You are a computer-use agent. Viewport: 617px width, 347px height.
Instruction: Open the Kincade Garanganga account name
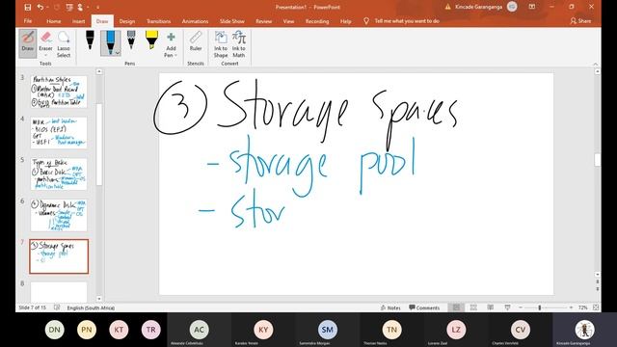click(x=478, y=7)
